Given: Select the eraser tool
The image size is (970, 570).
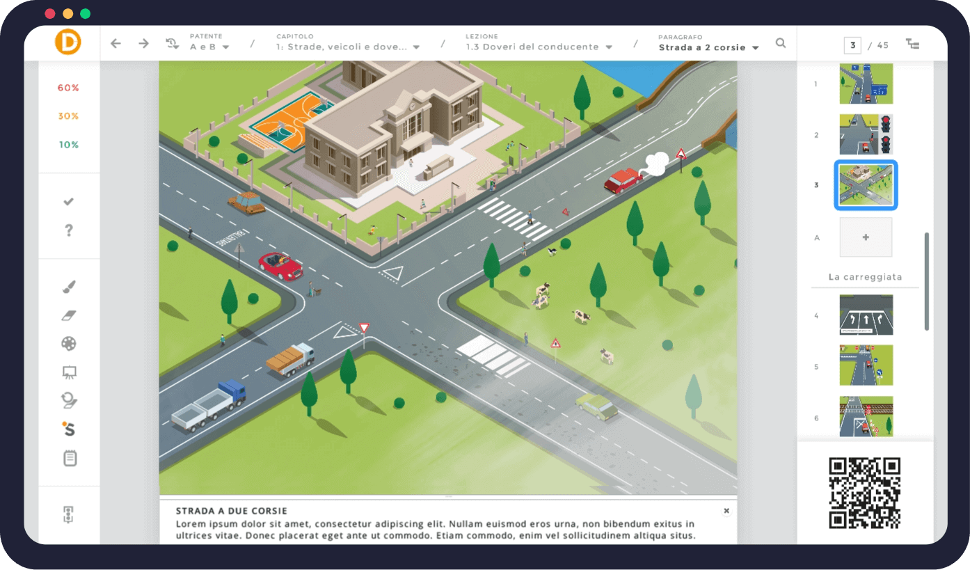Looking at the screenshot, I should [x=69, y=315].
